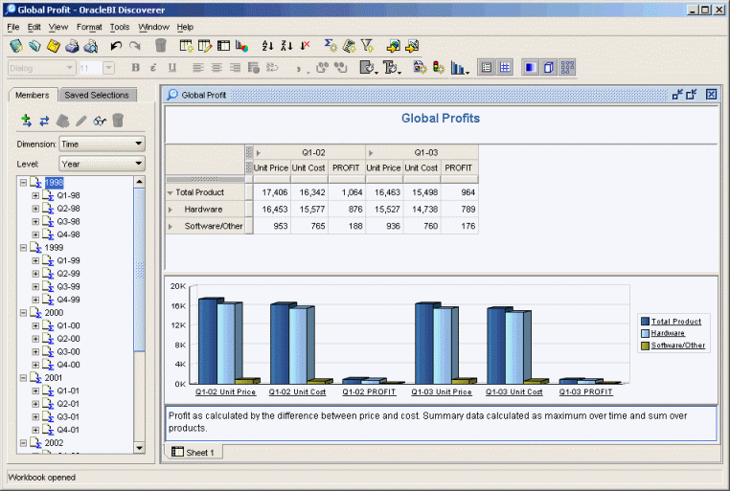Click the Export icon with yellow arrow
Screen dimensions: 730x491
pos(393,46)
